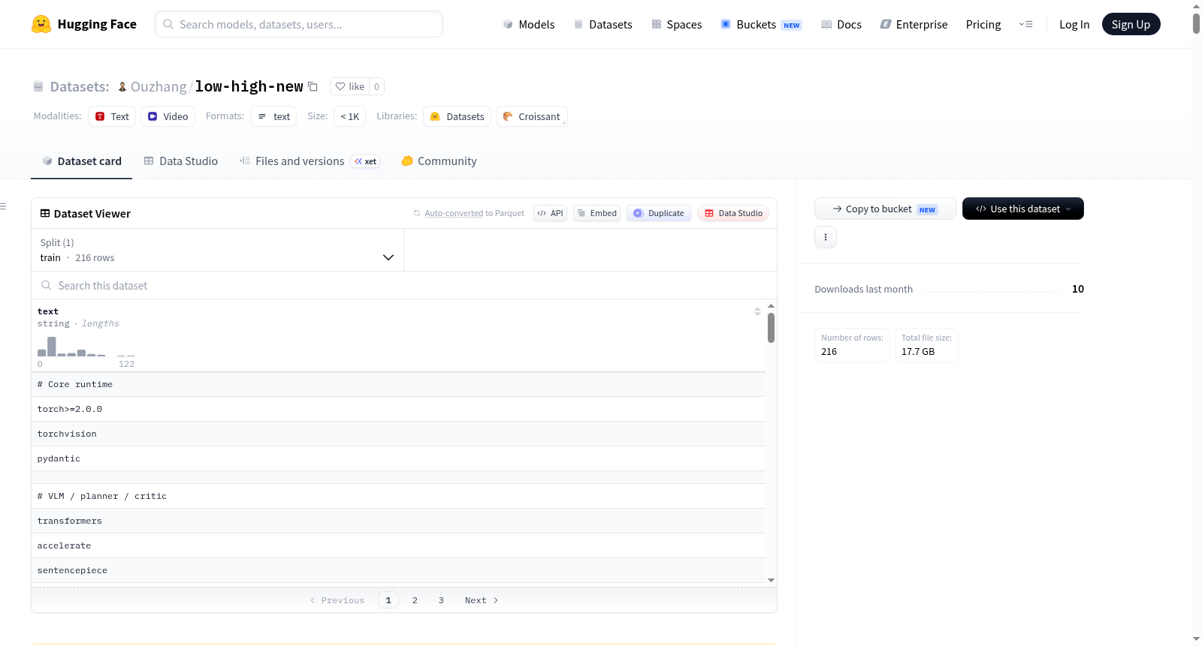Go to page 2 of rows
Viewport: 1202px width, 646px height.
point(415,600)
